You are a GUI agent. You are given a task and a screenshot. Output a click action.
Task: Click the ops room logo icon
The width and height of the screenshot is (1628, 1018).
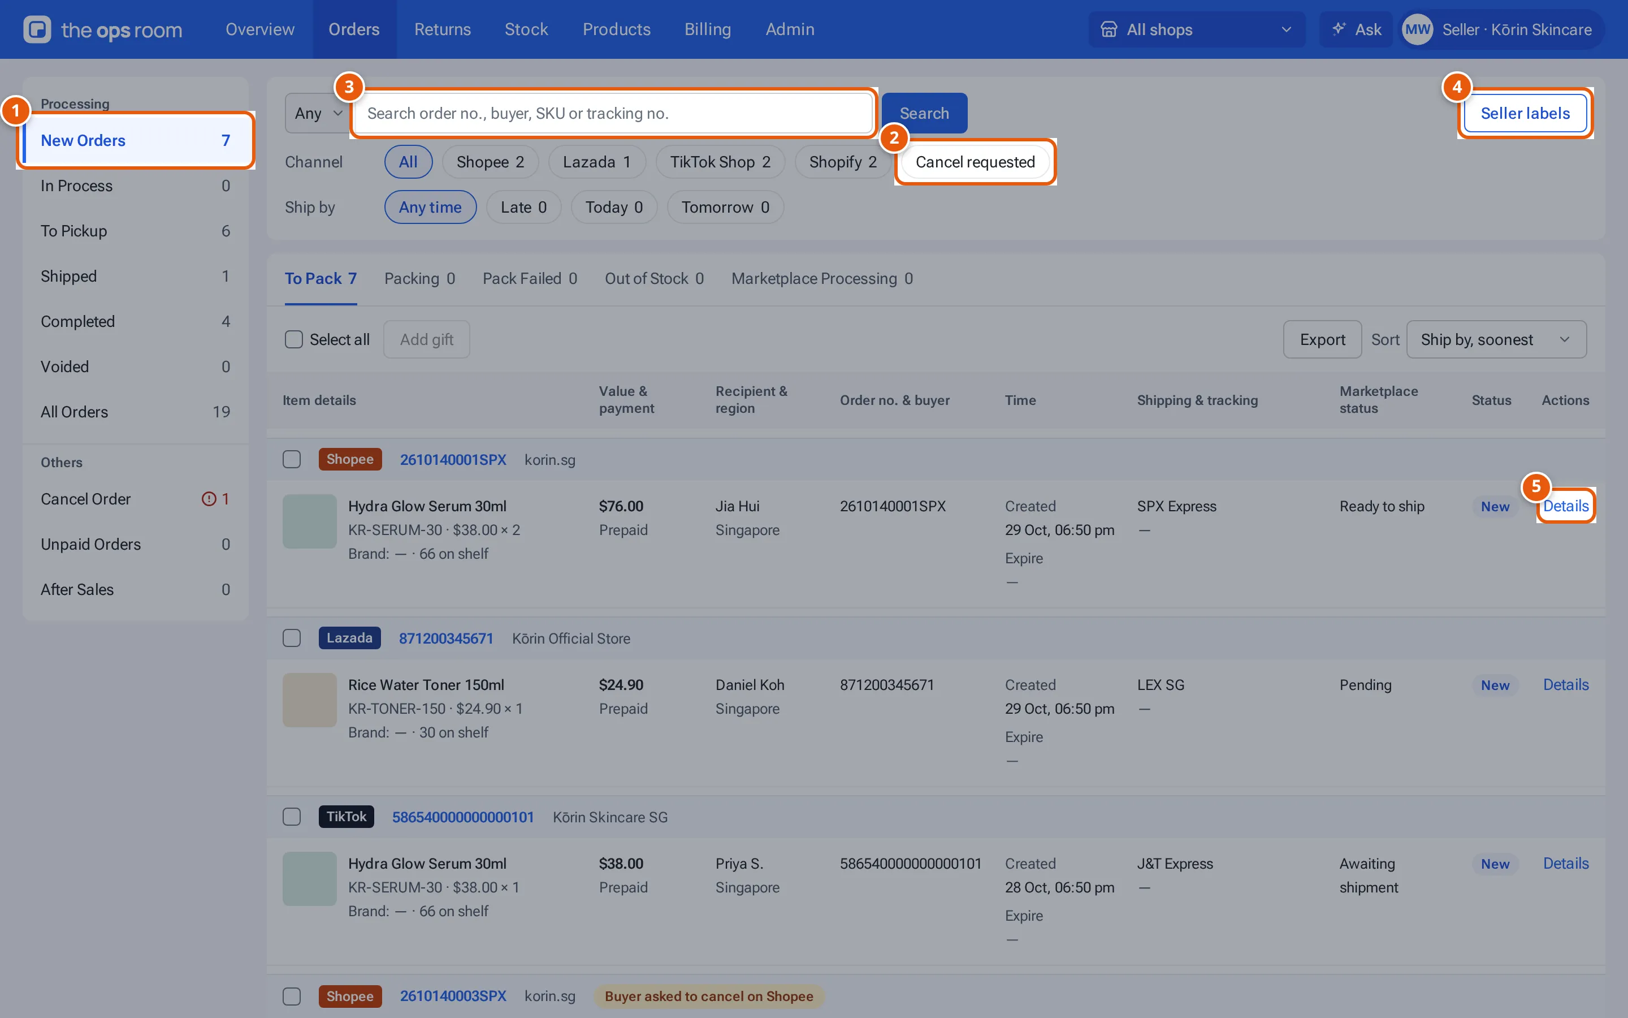pos(37,29)
